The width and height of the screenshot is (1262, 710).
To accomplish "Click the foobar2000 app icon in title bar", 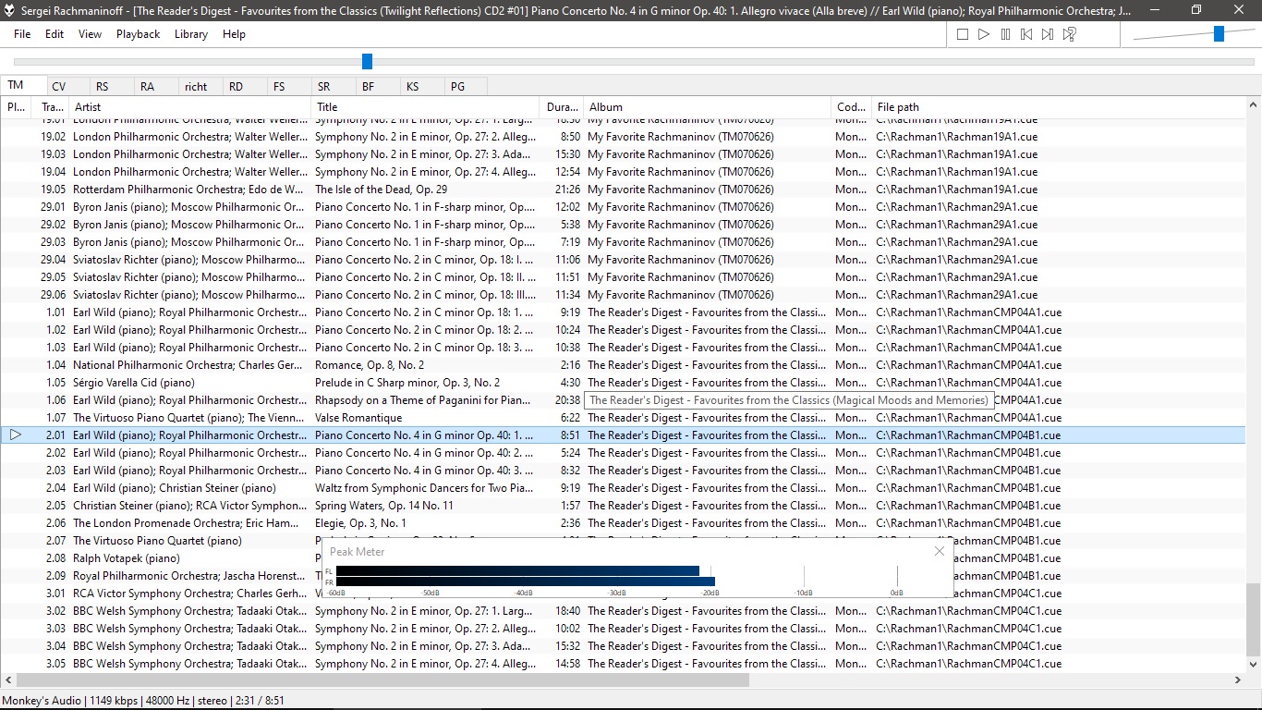I will click(10, 10).
